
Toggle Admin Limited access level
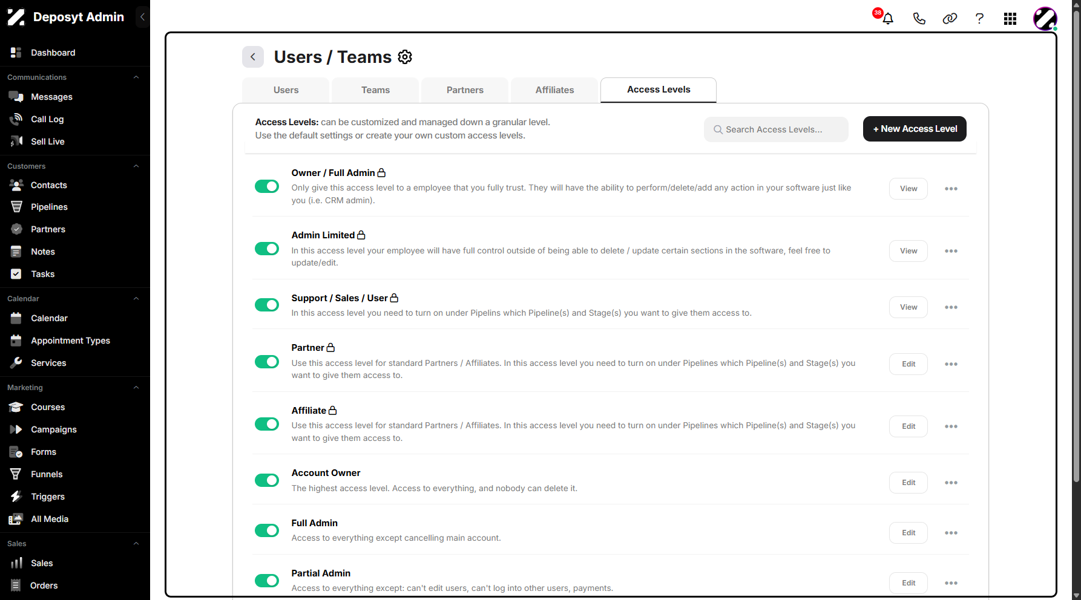[267, 249]
